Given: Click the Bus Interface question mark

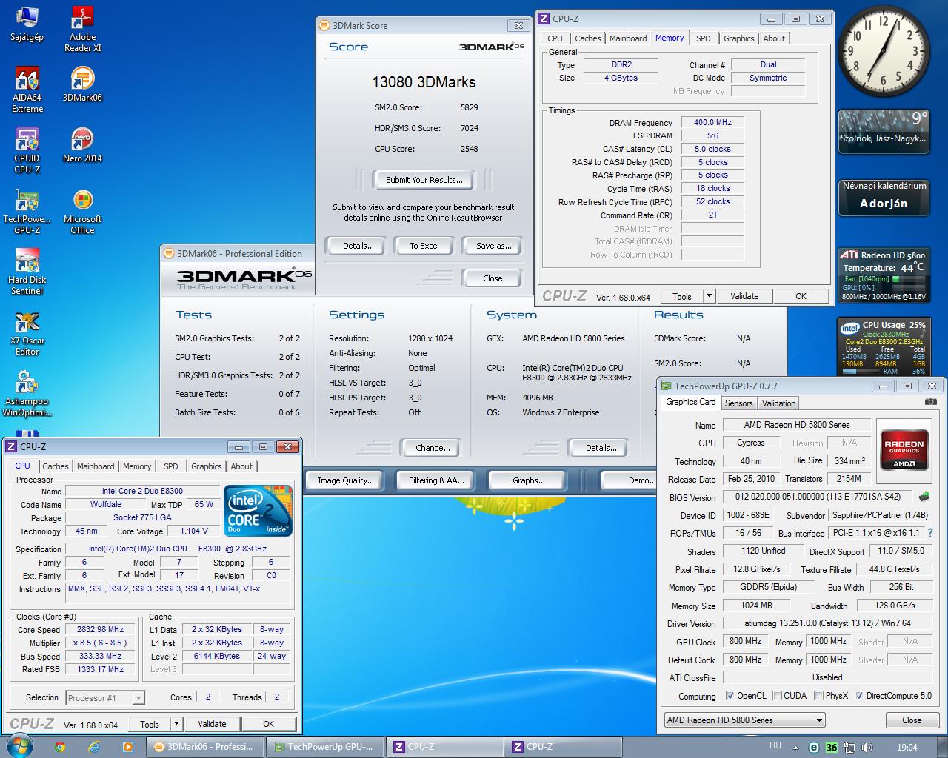Looking at the screenshot, I should click(x=930, y=533).
